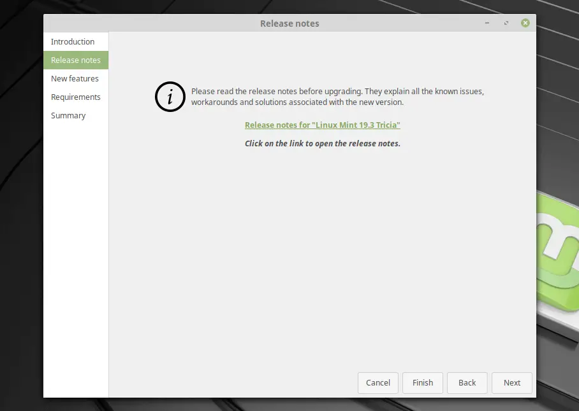Click the Release notes window title
The height and width of the screenshot is (411, 579).
(x=289, y=23)
